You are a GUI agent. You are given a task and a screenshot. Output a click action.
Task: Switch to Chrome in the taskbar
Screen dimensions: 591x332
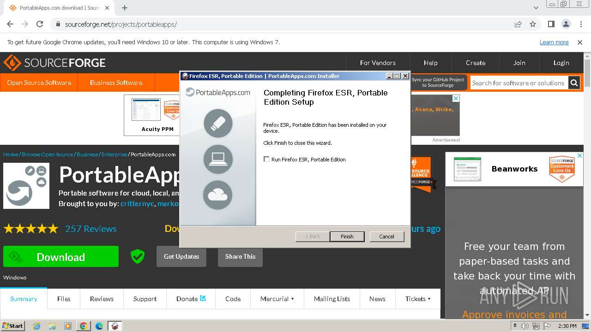coord(84,326)
